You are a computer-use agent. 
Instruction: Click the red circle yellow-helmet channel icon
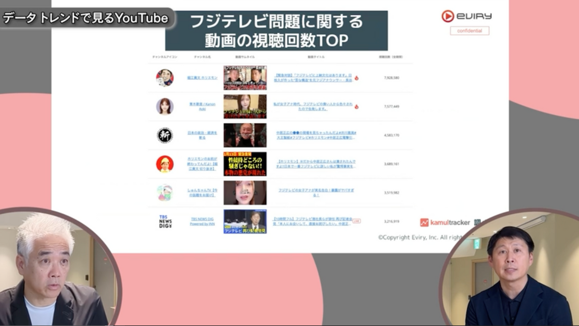pyautogui.click(x=165, y=164)
